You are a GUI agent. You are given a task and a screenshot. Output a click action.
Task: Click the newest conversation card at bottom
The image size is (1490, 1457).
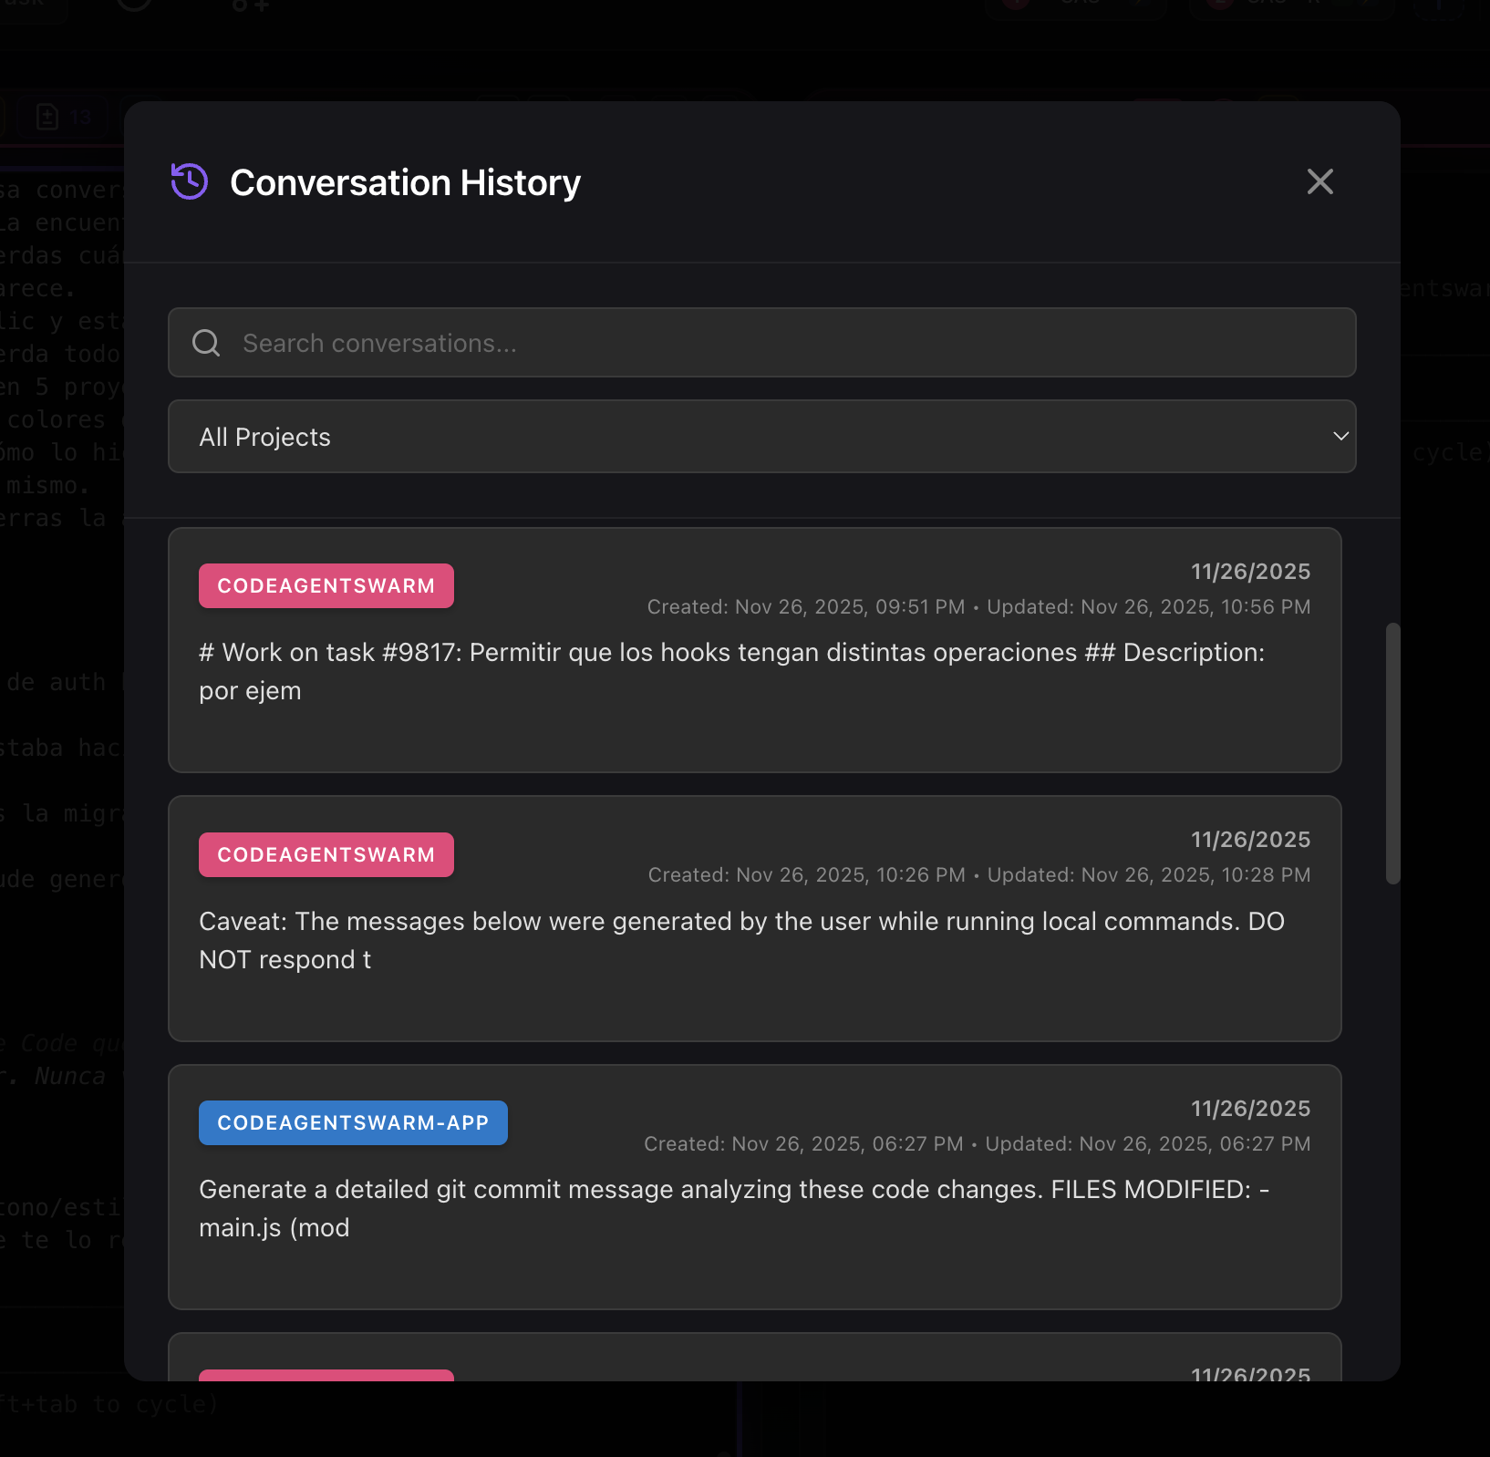(755, 1368)
